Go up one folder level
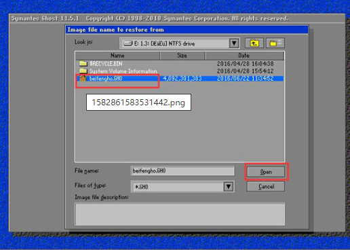Image resolution: width=350 pixels, height=250 pixels. [x=254, y=43]
